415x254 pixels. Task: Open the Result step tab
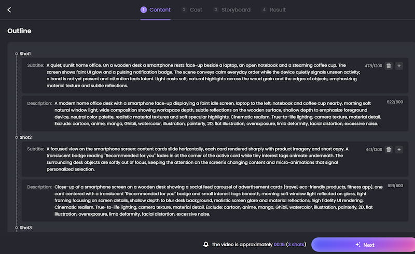point(274,10)
